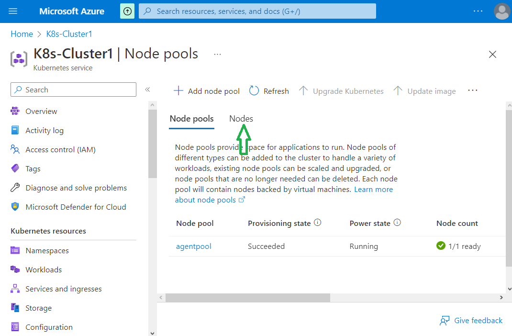Click the Running power state cell
The image size is (512, 336).
pos(364,246)
